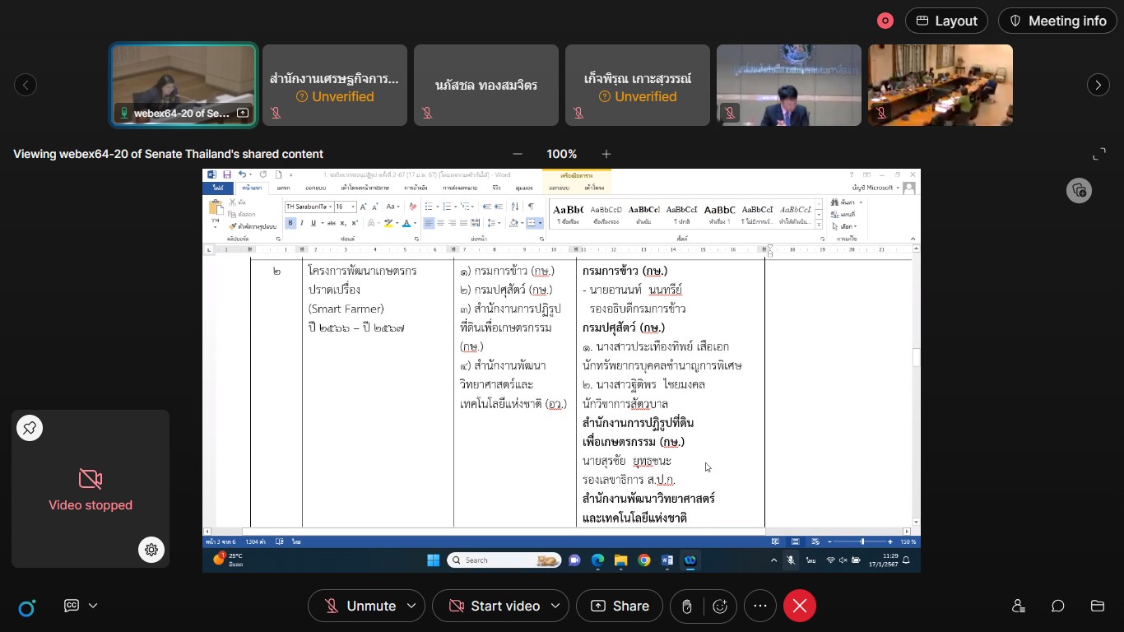
Task: Switch to the หน้าแรก ribbon tab
Action: 251,188
